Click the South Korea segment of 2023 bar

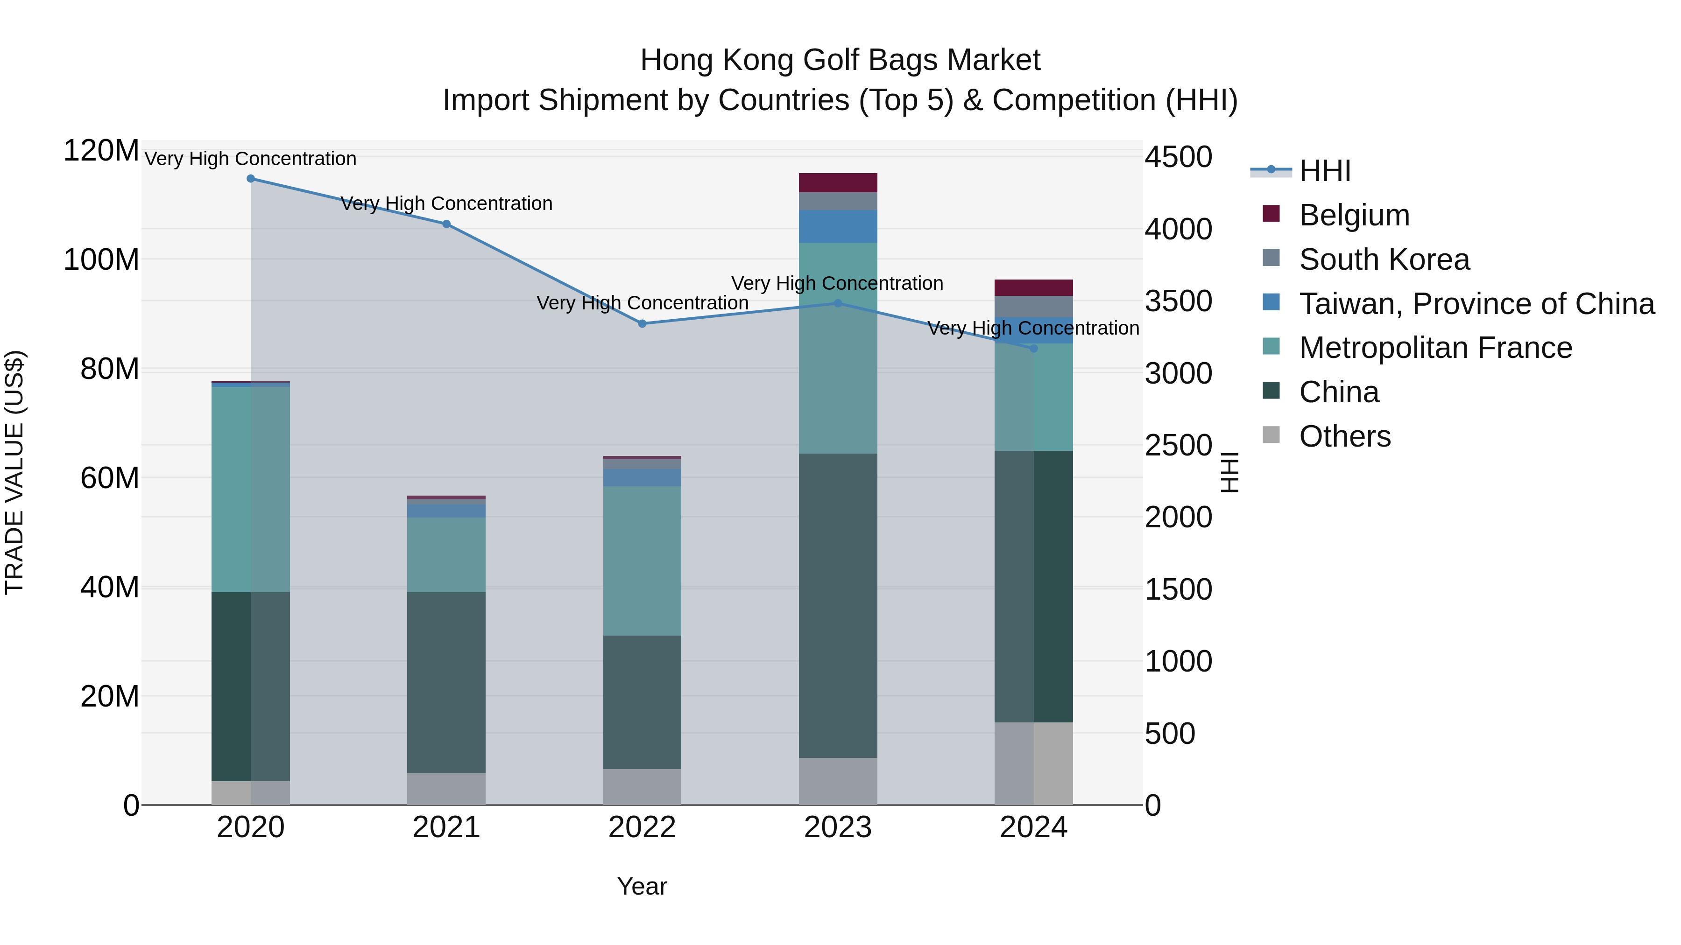click(x=838, y=202)
